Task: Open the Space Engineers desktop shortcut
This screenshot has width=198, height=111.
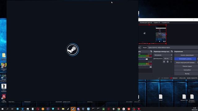Action: (x=4, y=88)
